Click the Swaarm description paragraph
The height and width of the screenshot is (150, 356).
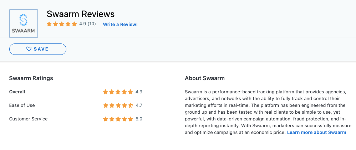click(x=268, y=112)
